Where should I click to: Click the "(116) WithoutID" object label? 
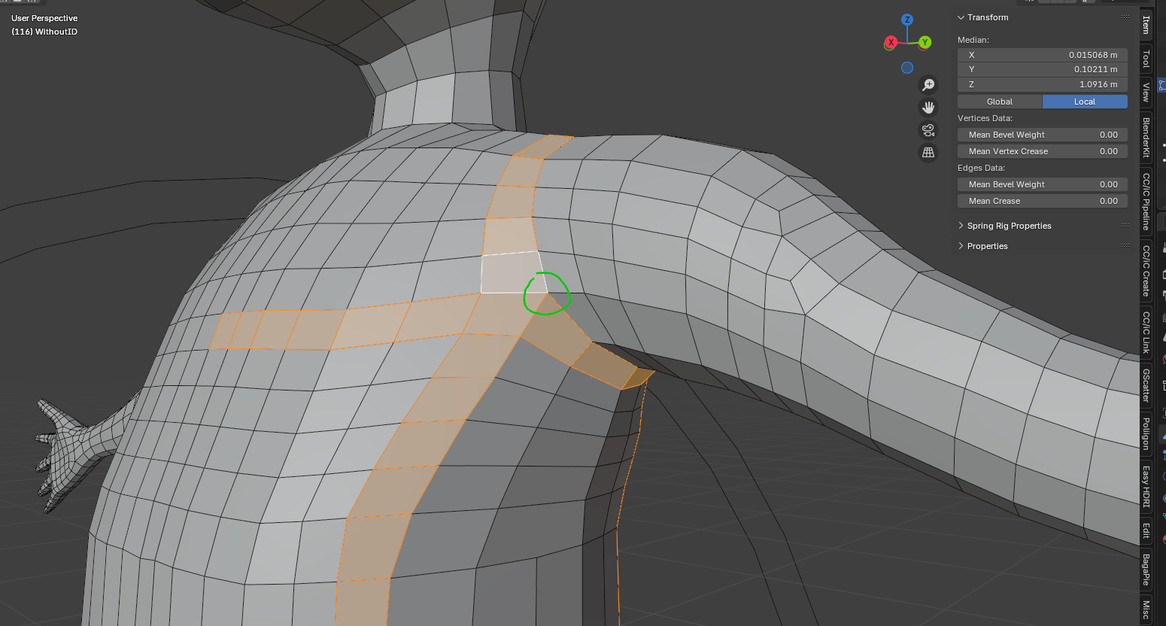[44, 32]
